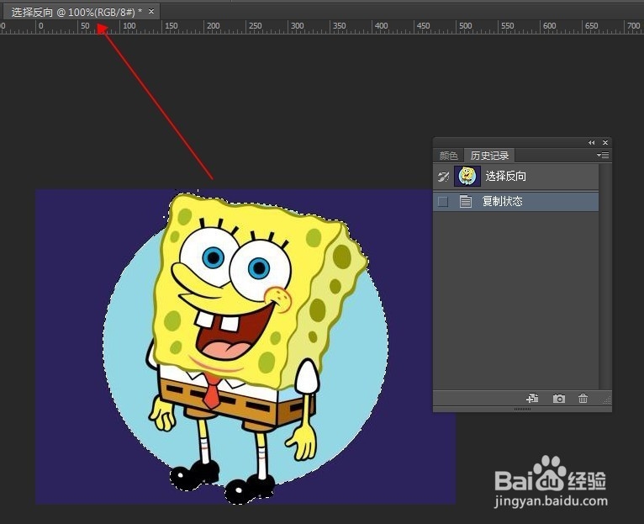Switch to the 历史记录 panel tab
The image size is (644, 524).
coord(489,156)
